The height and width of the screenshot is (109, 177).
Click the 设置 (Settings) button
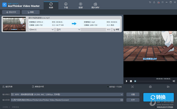point(133,95)
